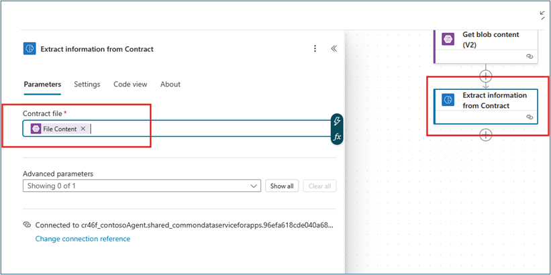Click AI Builder icon in panel header

coord(30,49)
